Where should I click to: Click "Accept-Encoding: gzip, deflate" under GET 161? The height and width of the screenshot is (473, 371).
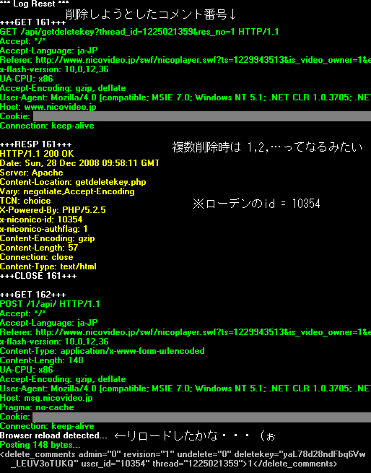[63, 88]
